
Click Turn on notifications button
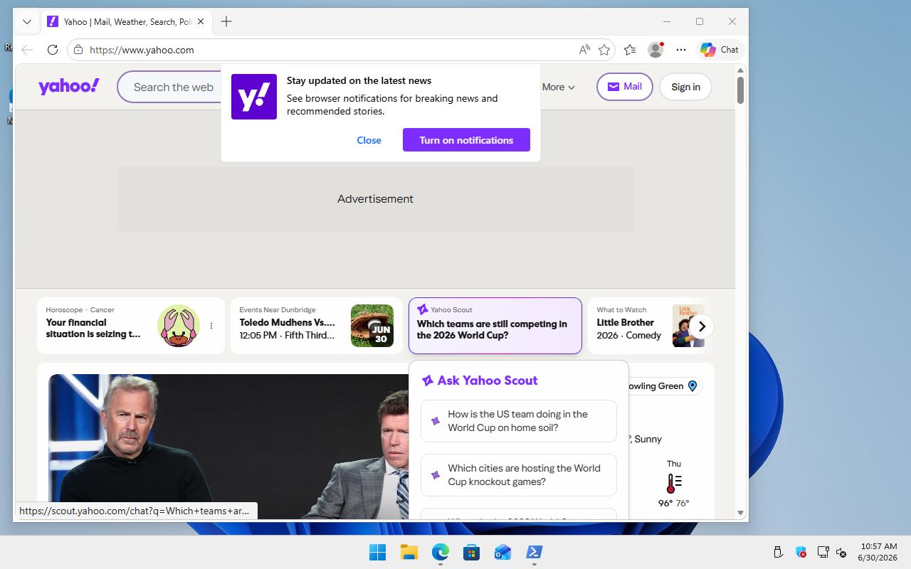coord(466,140)
